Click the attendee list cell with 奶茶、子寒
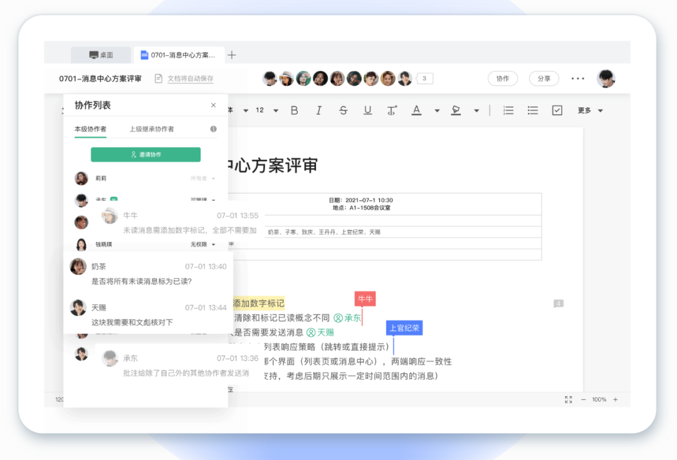The height and width of the screenshot is (460, 677). (x=324, y=232)
